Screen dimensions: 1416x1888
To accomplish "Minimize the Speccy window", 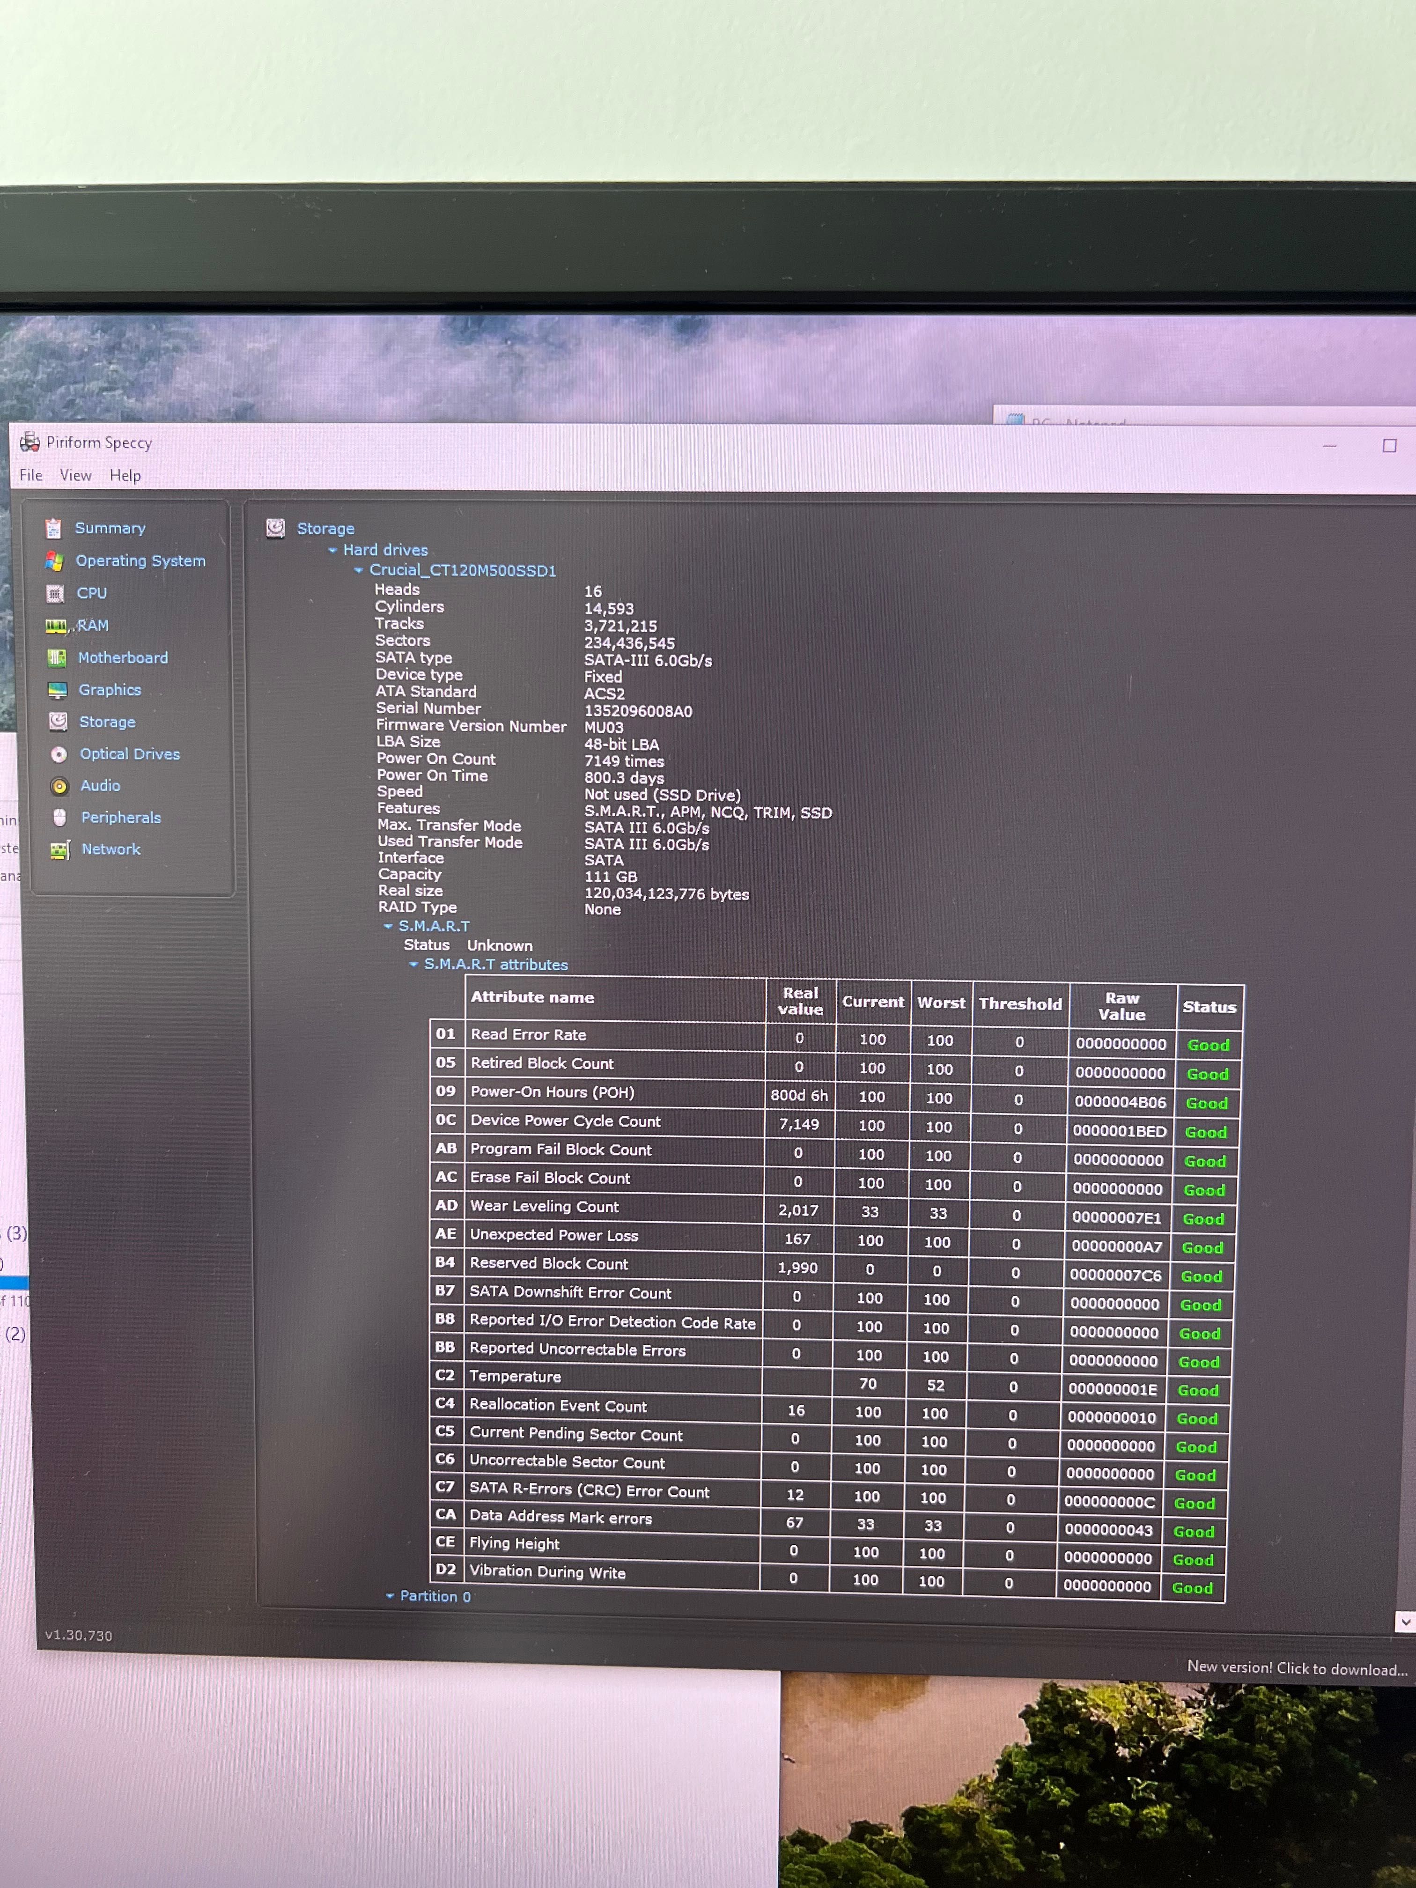I will (x=1330, y=445).
